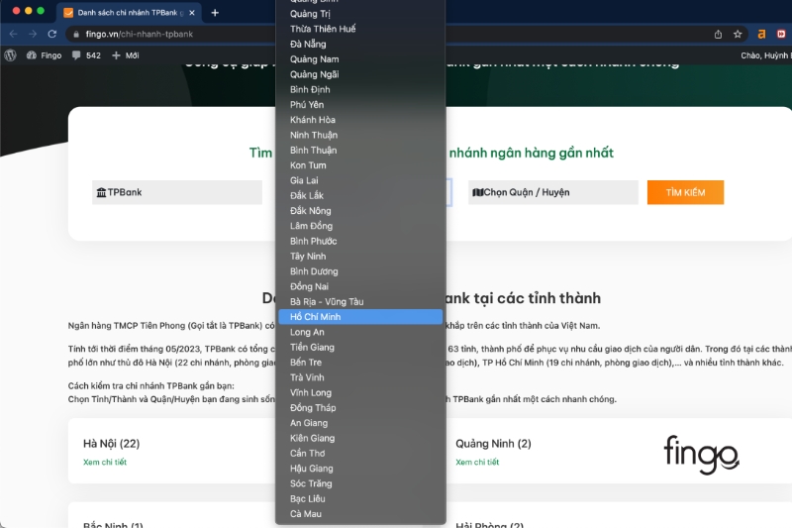Click the share page icon

718,34
